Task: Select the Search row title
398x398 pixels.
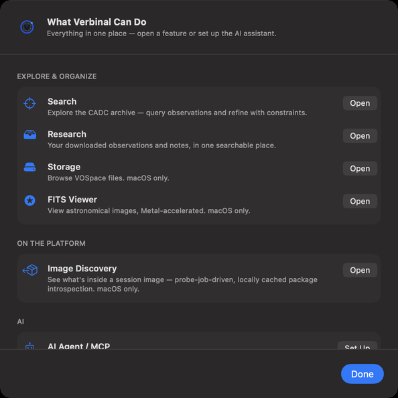Action: pos(62,102)
